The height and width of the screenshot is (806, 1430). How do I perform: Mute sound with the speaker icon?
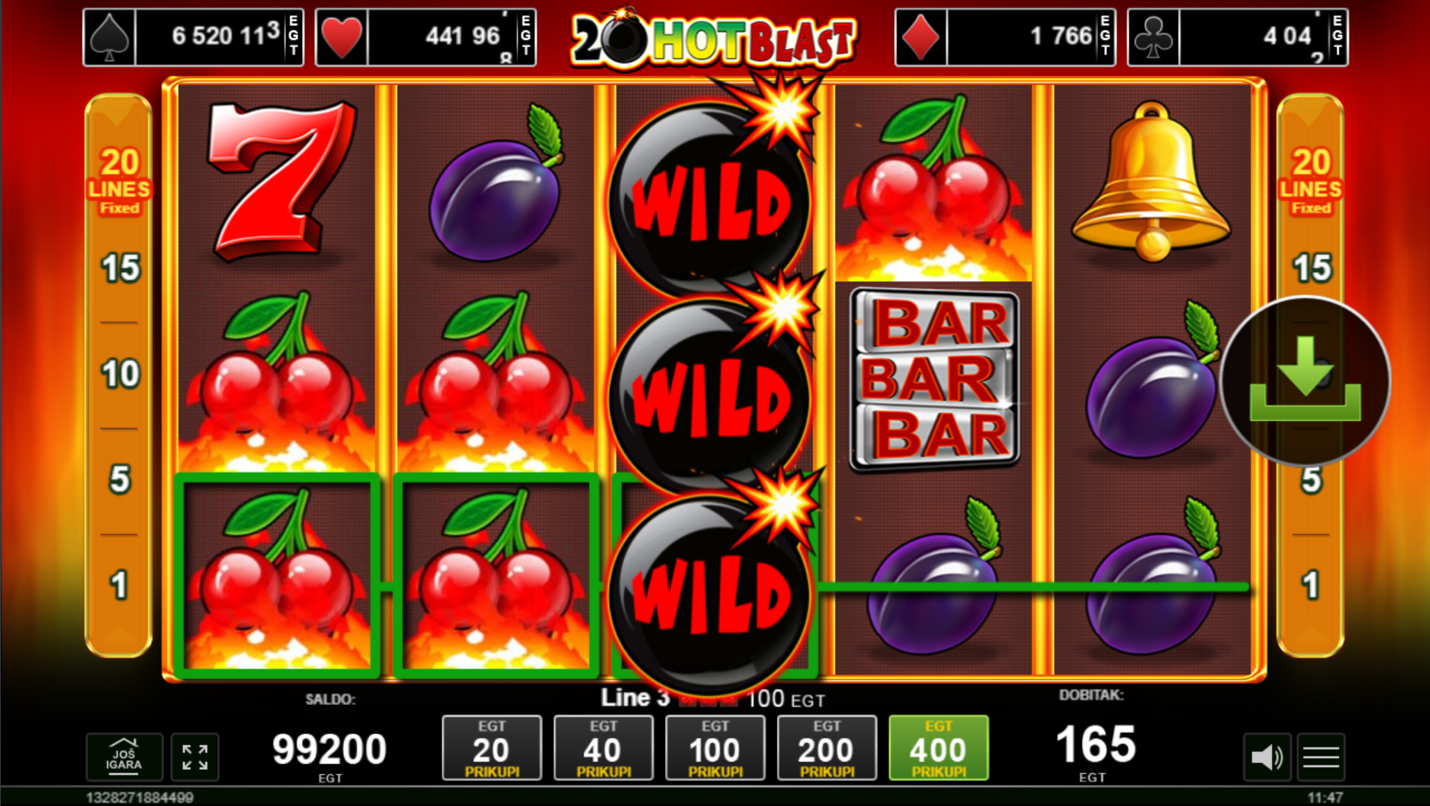point(1267,757)
